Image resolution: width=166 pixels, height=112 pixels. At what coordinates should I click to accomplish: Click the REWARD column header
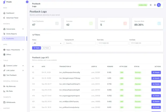110,67
